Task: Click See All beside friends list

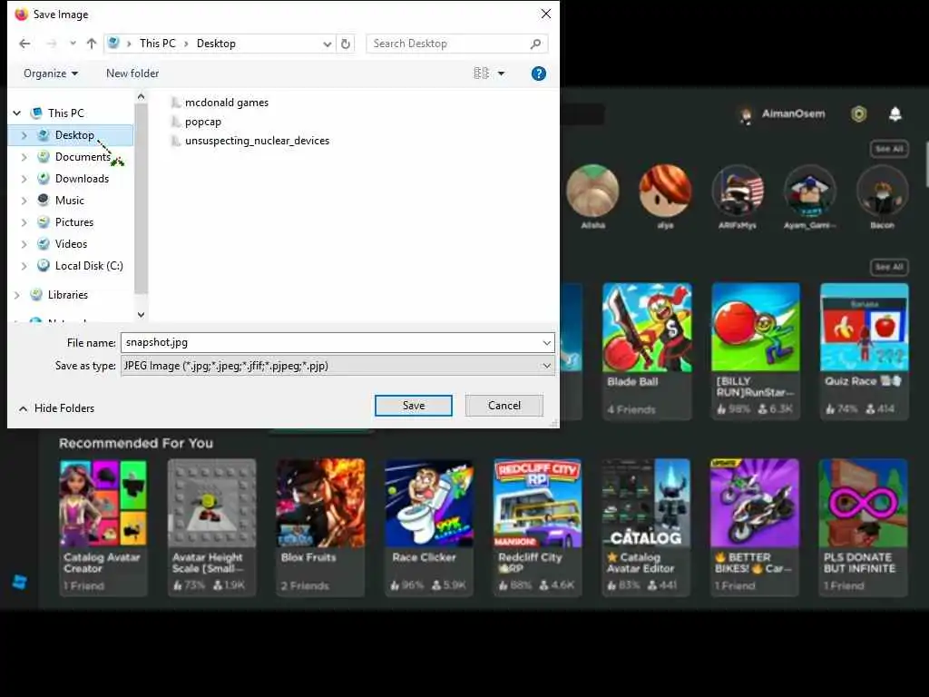Action: [889, 149]
